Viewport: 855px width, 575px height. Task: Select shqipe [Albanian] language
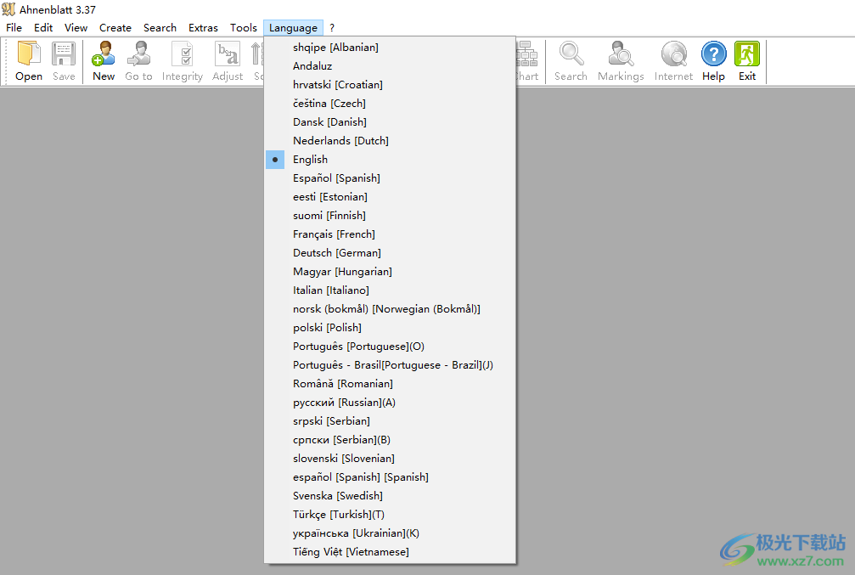click(390, 48)
